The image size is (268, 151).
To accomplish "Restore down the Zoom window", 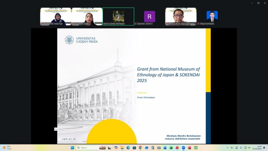I will (x=258, y=3).
